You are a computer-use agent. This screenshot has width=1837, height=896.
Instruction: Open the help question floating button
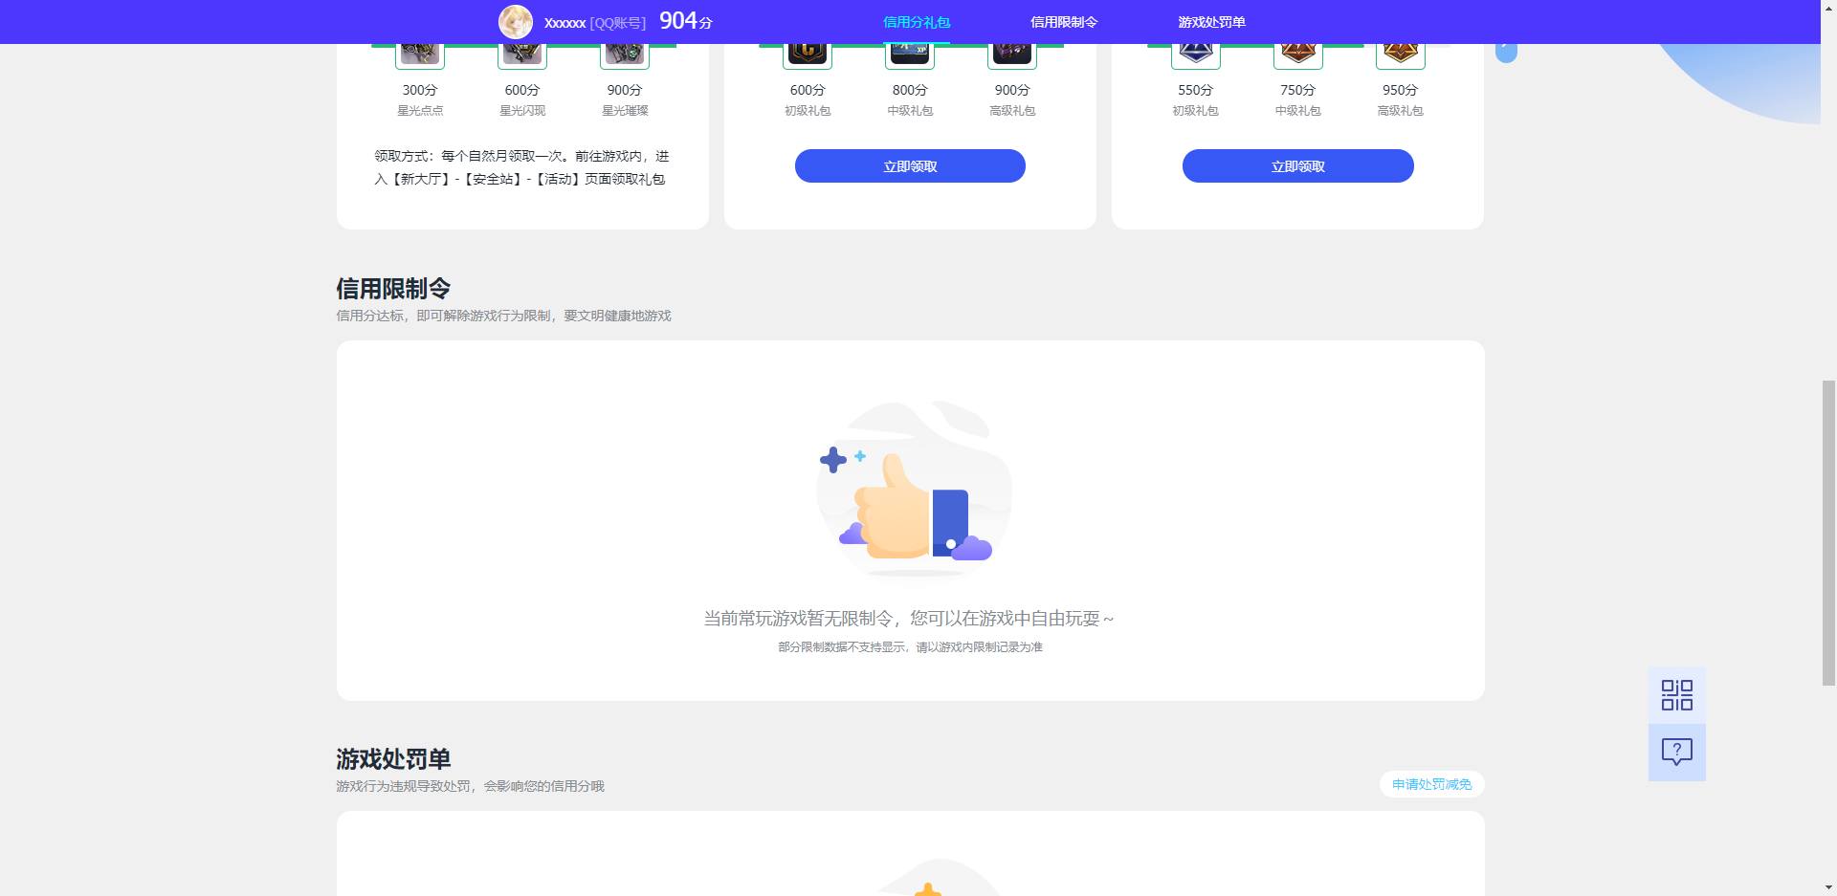tap(1676, 753)
